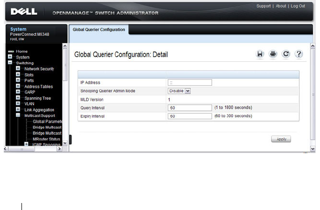
Task: Click the Save icon
Action: click(260, 54)
